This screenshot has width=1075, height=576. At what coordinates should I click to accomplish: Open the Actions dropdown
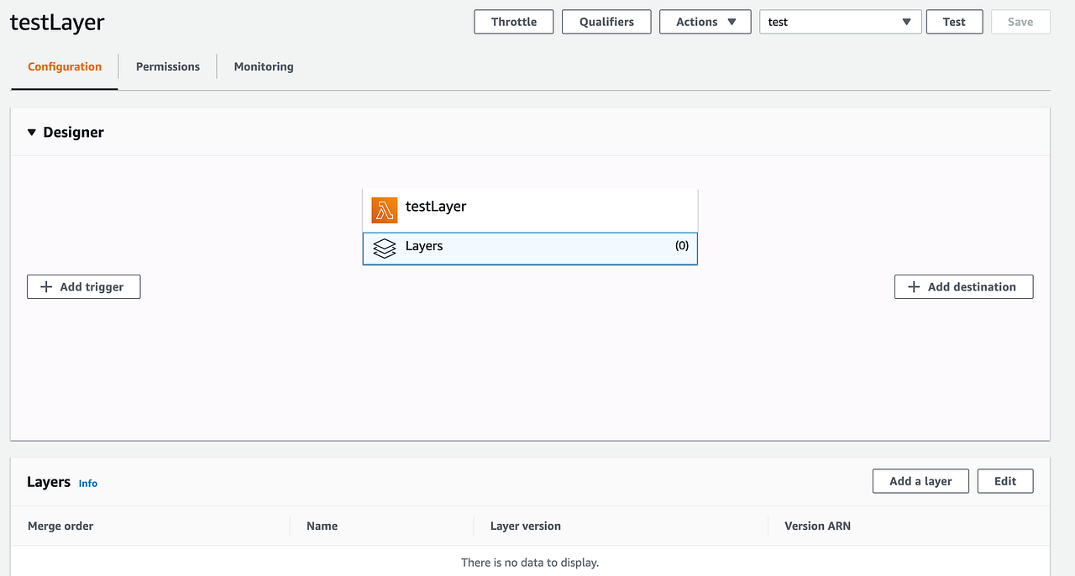[705, 21]
